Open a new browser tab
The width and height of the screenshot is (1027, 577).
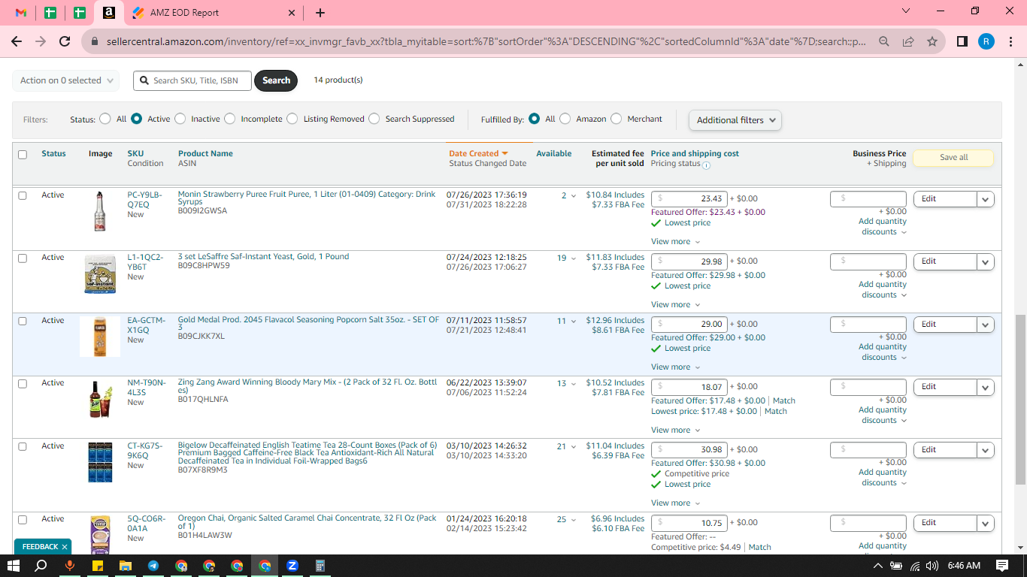[x=320, y=13]
